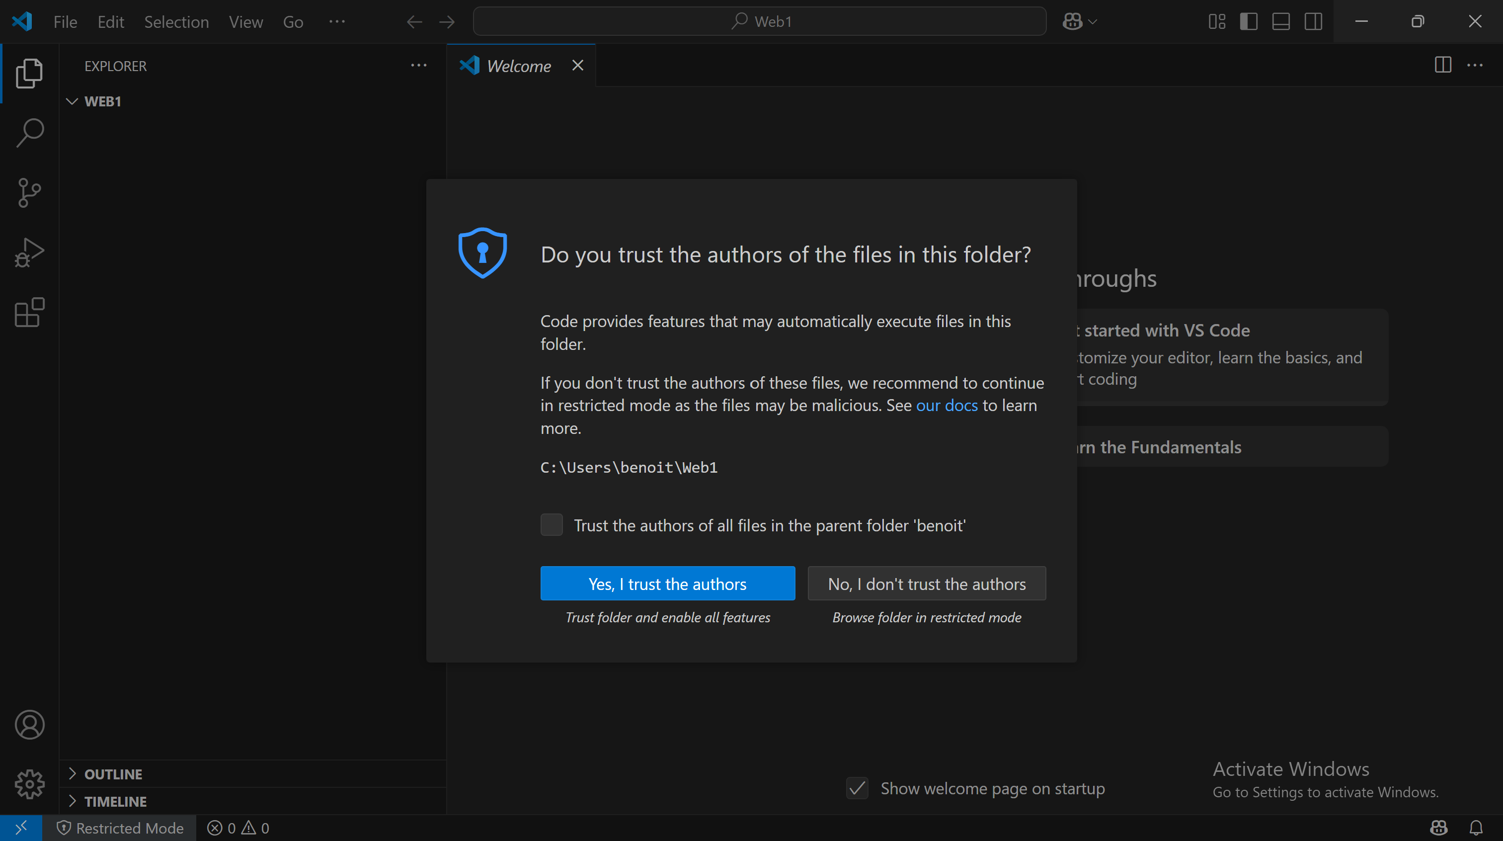Screen dimensions: 1503x841
Task: Open Learn the Fundamentals walkthrough
Action: [1232, 446]
